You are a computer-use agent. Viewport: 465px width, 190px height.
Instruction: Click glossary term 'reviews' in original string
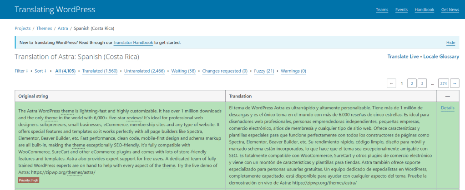(134, 118)
